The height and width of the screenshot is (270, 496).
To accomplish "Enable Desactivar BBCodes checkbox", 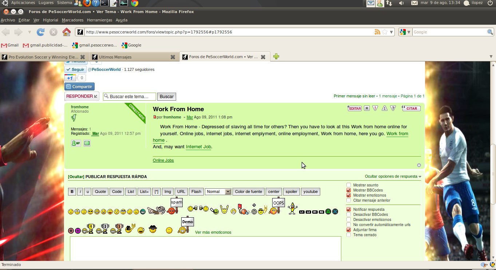I will 349,214.
